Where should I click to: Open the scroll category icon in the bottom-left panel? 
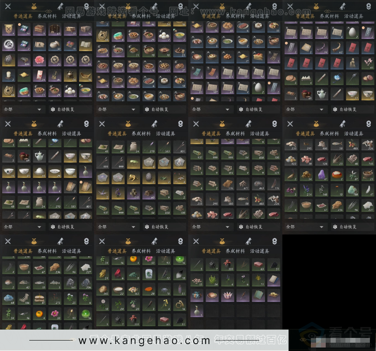(x=60, y=241)
